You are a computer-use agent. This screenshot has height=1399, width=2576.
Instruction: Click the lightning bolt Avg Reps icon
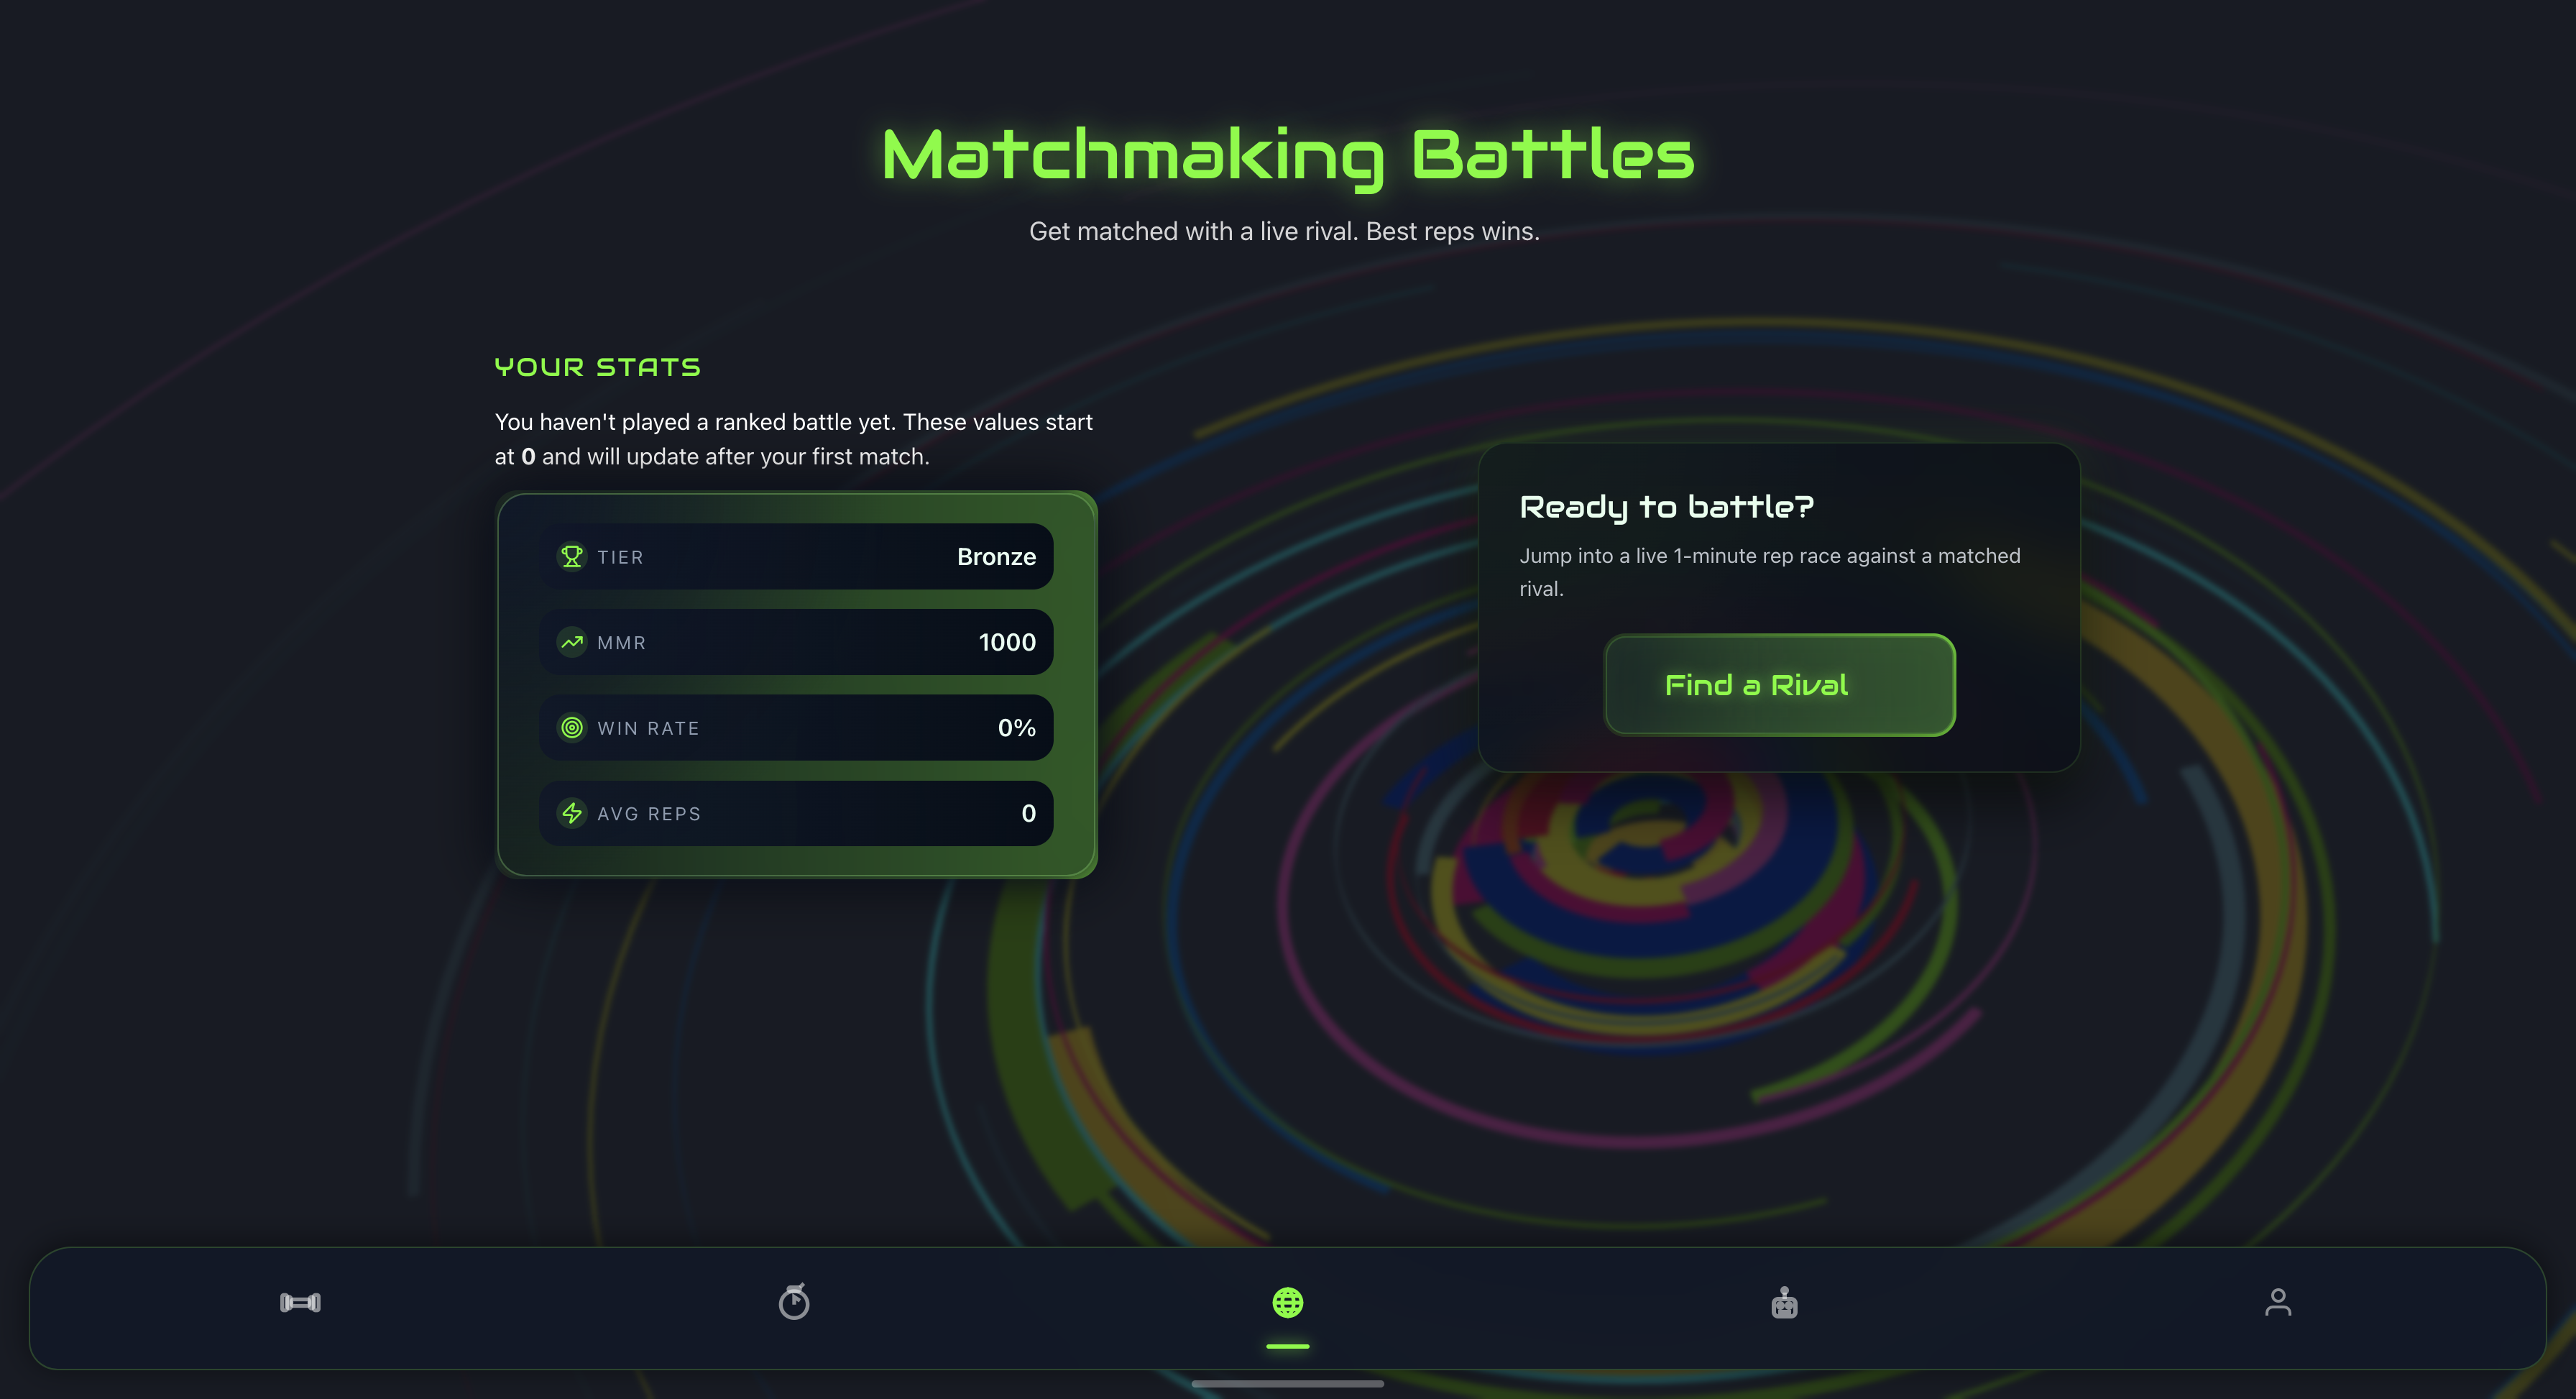[x=572, y=813]
